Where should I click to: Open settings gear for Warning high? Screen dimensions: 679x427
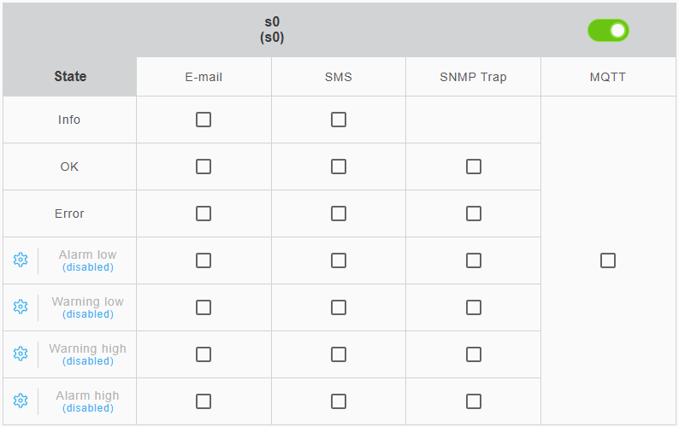pos(21,354)
